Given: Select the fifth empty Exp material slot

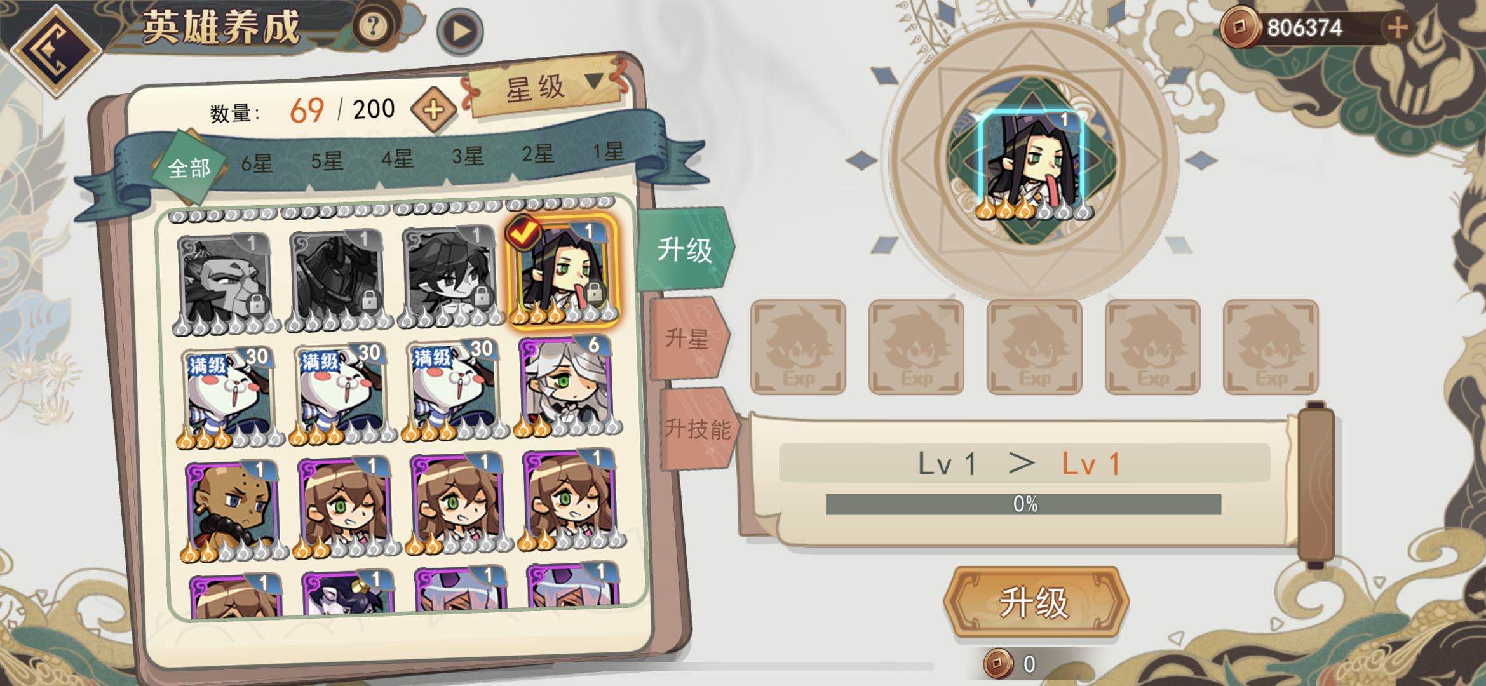Looking at the screenshot, I should click(x=1271, y=347).
